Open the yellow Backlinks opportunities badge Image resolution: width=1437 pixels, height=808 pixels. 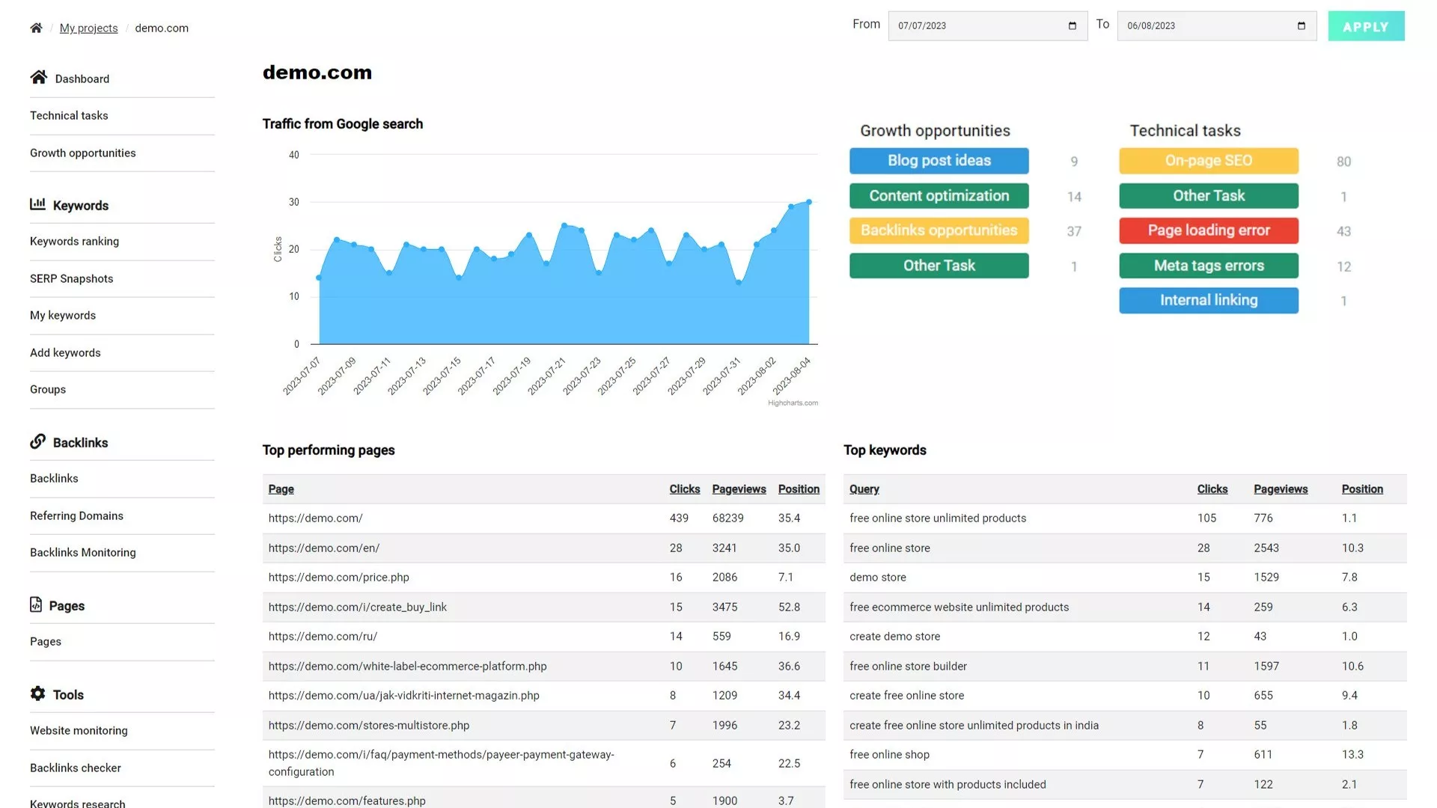coord(939,230)
